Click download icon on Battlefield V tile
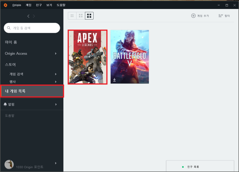 click(x=114, y=80)
